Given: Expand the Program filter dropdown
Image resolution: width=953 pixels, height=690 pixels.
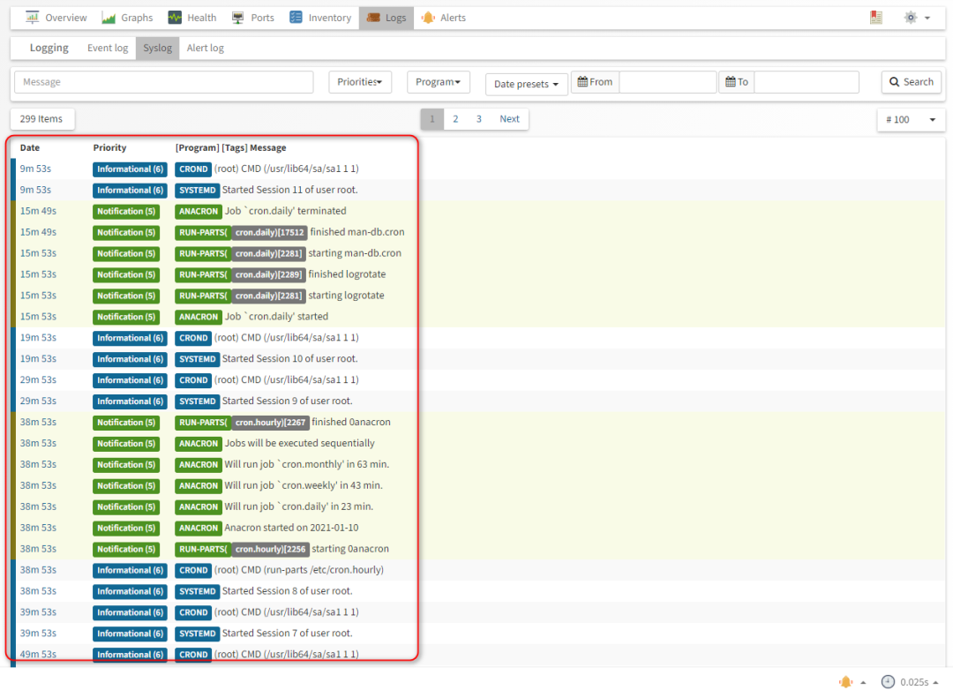Looking at the screenshot, I should tap(439, 82).
